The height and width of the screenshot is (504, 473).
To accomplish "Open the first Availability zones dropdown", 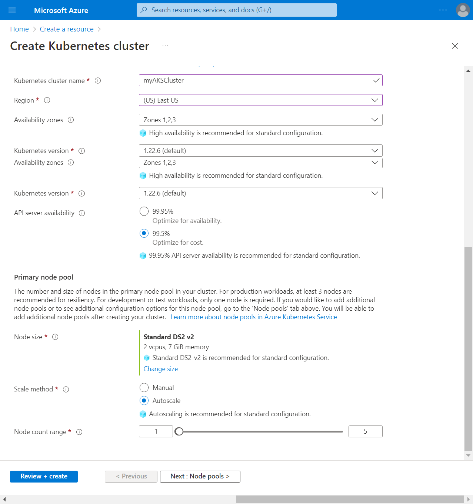I will point(260,120).
